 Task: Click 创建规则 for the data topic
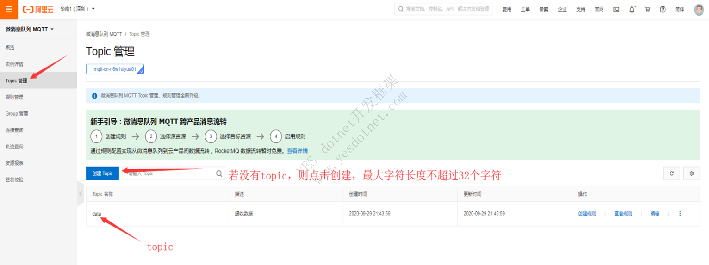587,214
